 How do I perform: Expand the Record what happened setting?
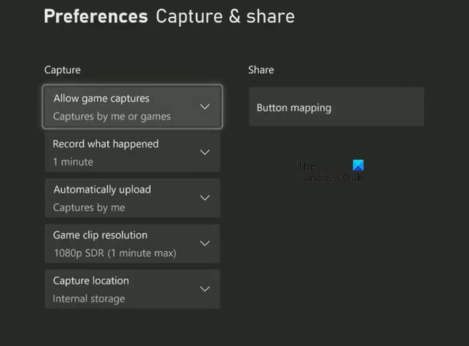132,152
